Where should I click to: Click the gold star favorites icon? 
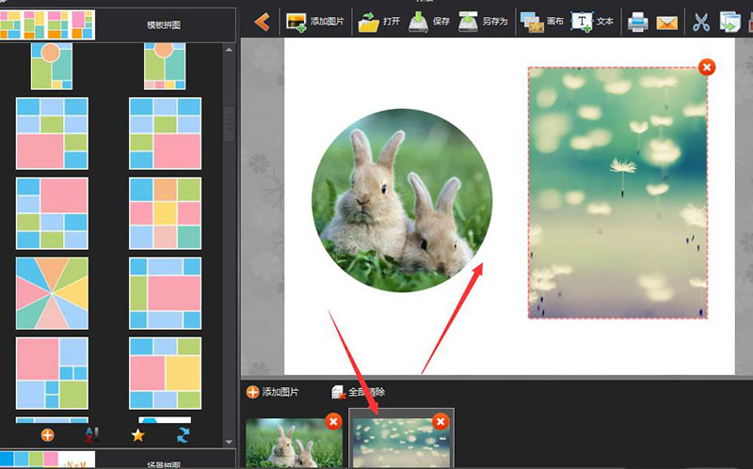coord(137,435)
